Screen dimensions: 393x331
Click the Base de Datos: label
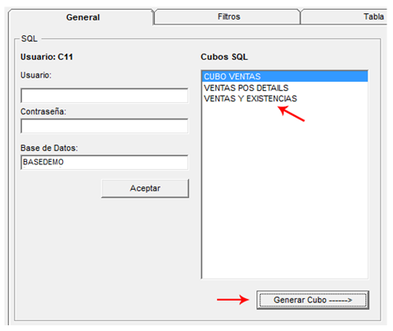click(49, 148)
